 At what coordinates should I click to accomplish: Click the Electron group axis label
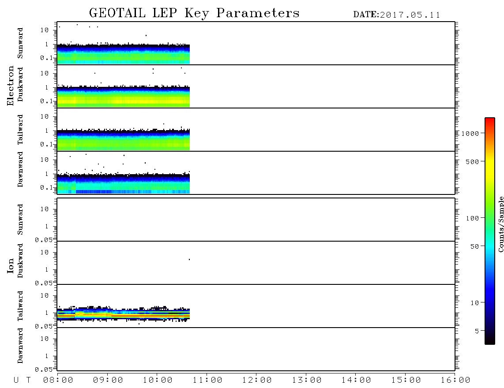tap(10, 86)
